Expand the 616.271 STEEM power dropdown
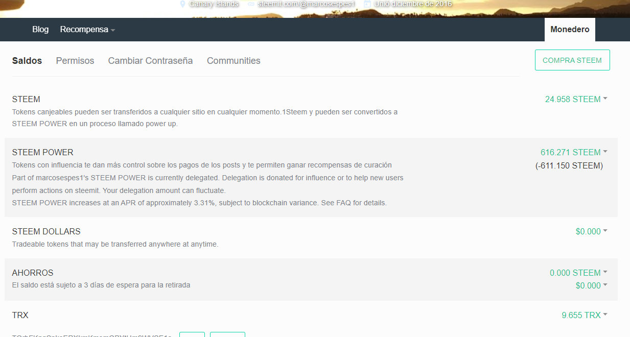Viewport: 630px width, 337px height. pyautogui.click(x=574, y=152)
